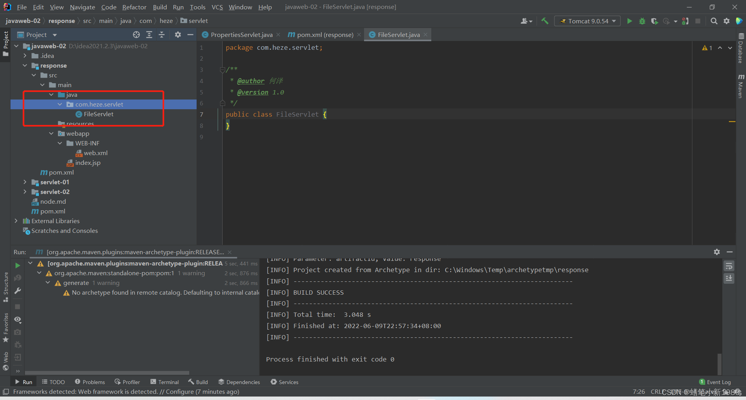Screen dimensions: 746x400
Task: Open Project panel options gear
Action: (178, 35)
